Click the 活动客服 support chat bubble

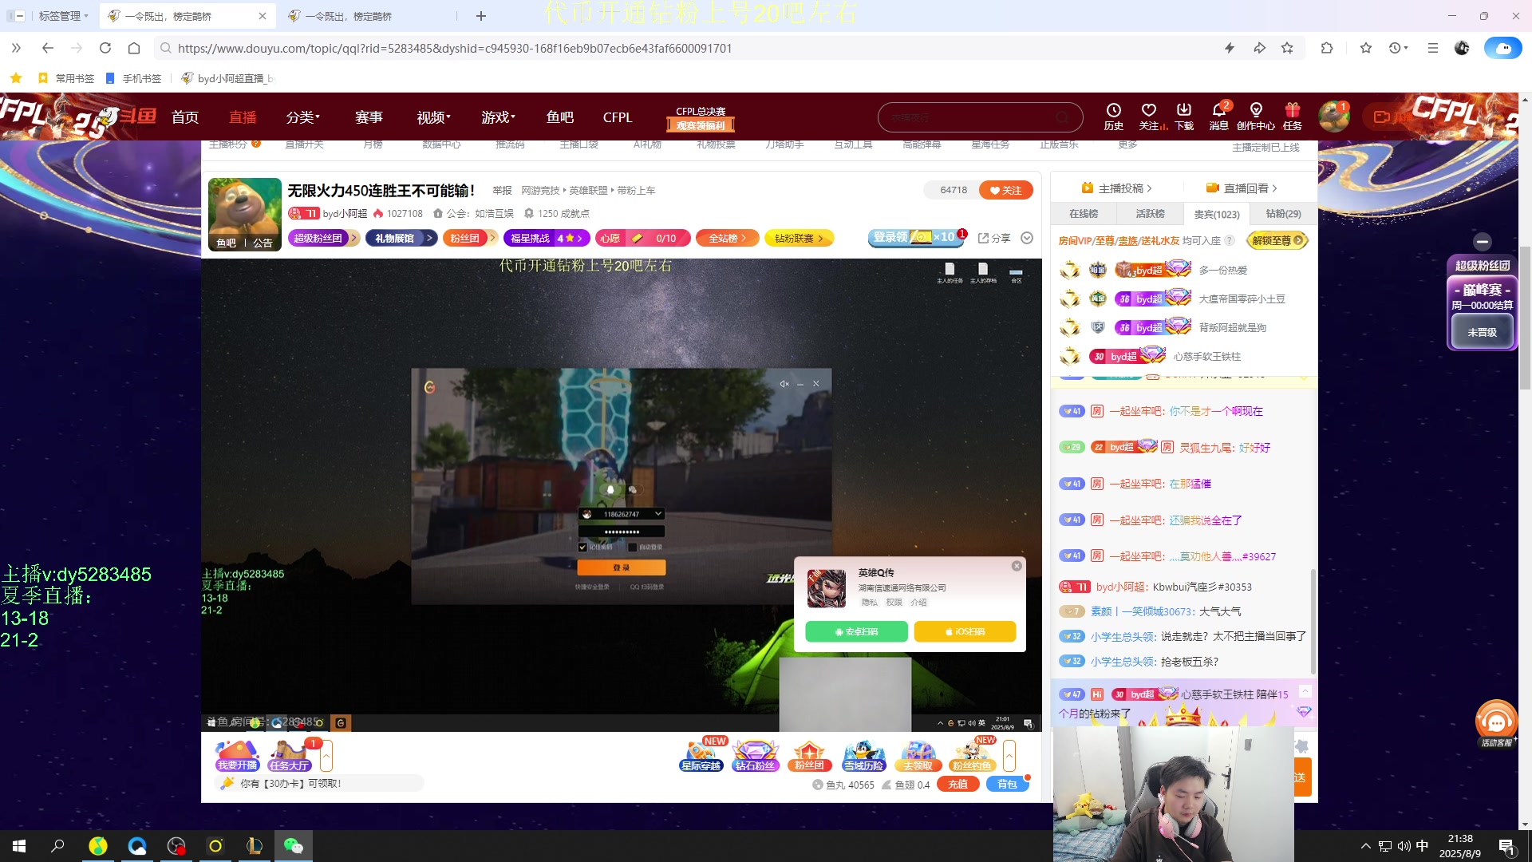point(1496,723)
